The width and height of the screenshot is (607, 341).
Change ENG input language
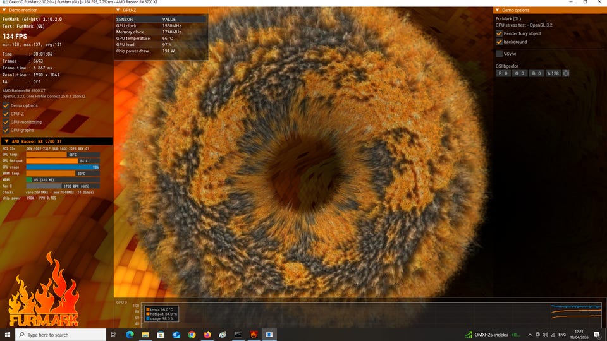tap(562, 335)
